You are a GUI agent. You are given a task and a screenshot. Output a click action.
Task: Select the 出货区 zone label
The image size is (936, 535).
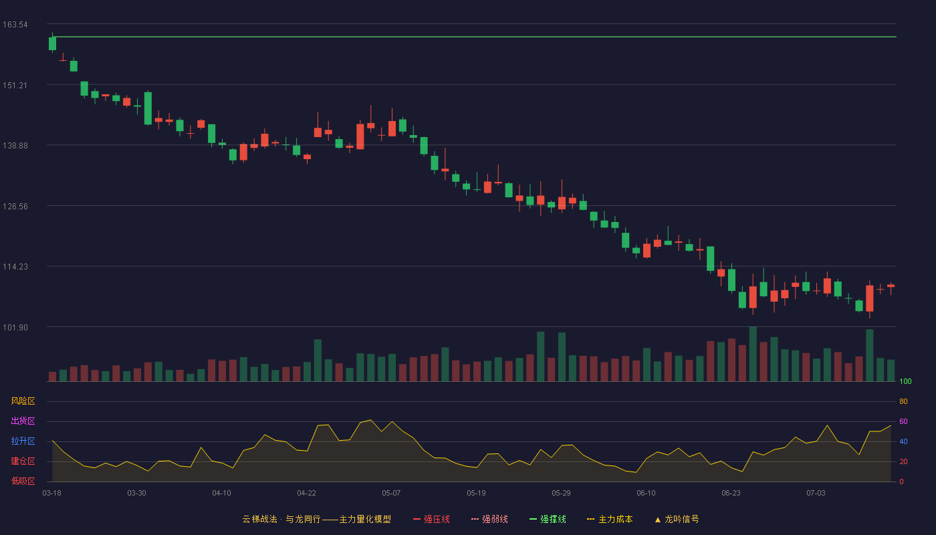(x=23, y=421)
